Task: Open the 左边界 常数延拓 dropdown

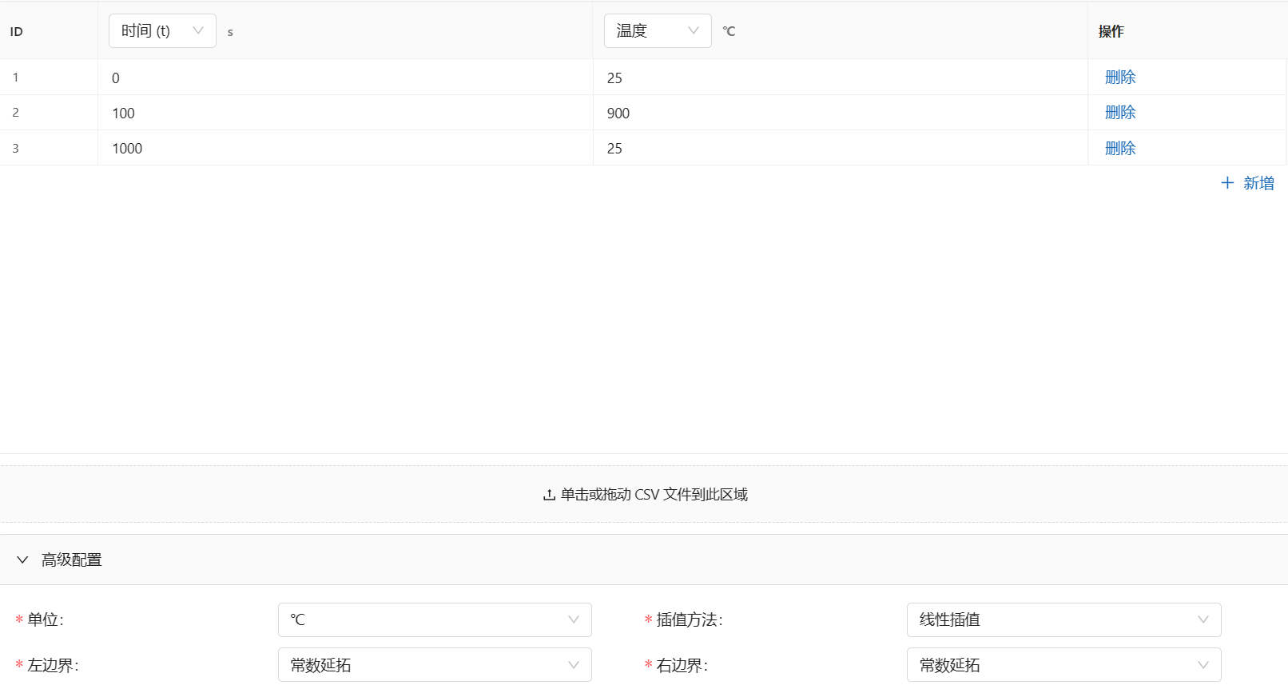Action: tap(435, 665)
